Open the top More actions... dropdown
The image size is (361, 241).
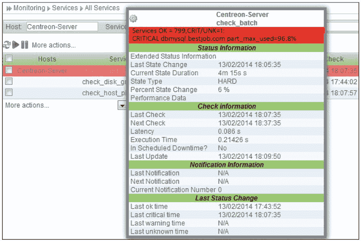[x=54, y=45]
